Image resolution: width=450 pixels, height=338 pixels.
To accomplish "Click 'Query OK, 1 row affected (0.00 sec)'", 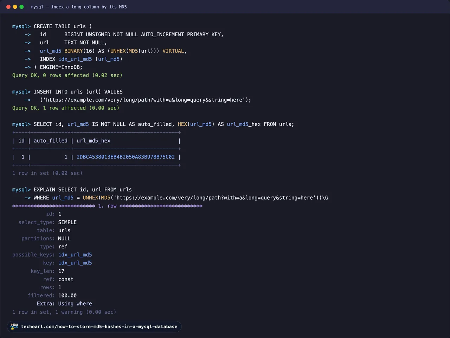I will coord(66,108).
